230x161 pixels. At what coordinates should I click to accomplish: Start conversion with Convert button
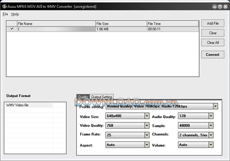click(x=213, y=55)
